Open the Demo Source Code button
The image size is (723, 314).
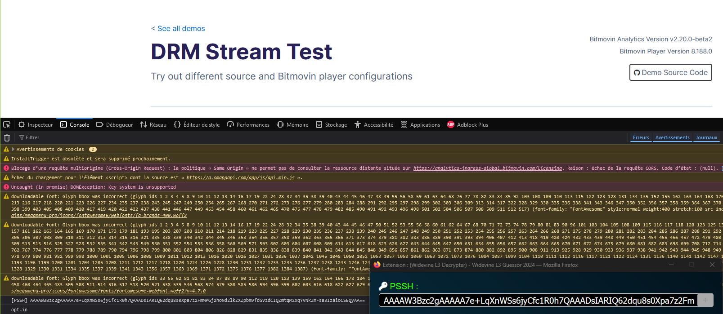click(670, 72)
